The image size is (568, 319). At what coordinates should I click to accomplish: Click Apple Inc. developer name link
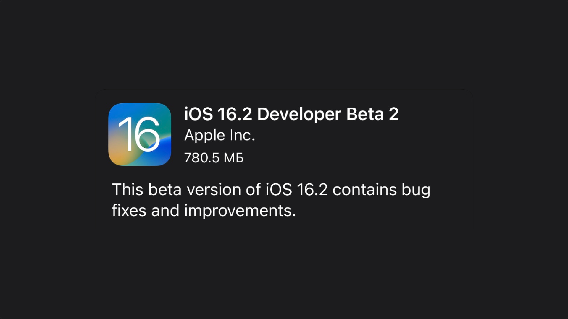(x=219, y=135)
